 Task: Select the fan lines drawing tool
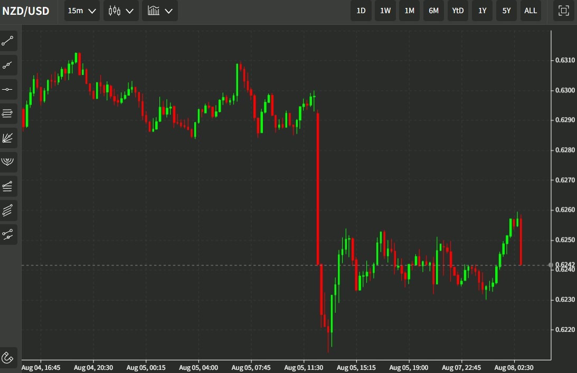pos(8,138)
